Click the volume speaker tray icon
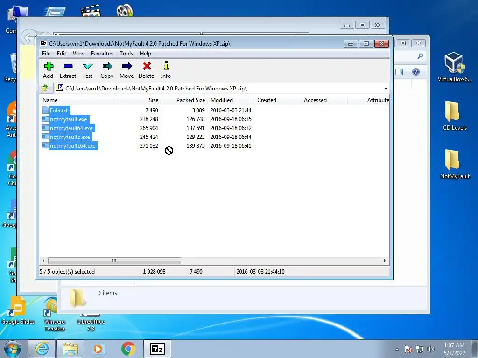 click(431, 349)
